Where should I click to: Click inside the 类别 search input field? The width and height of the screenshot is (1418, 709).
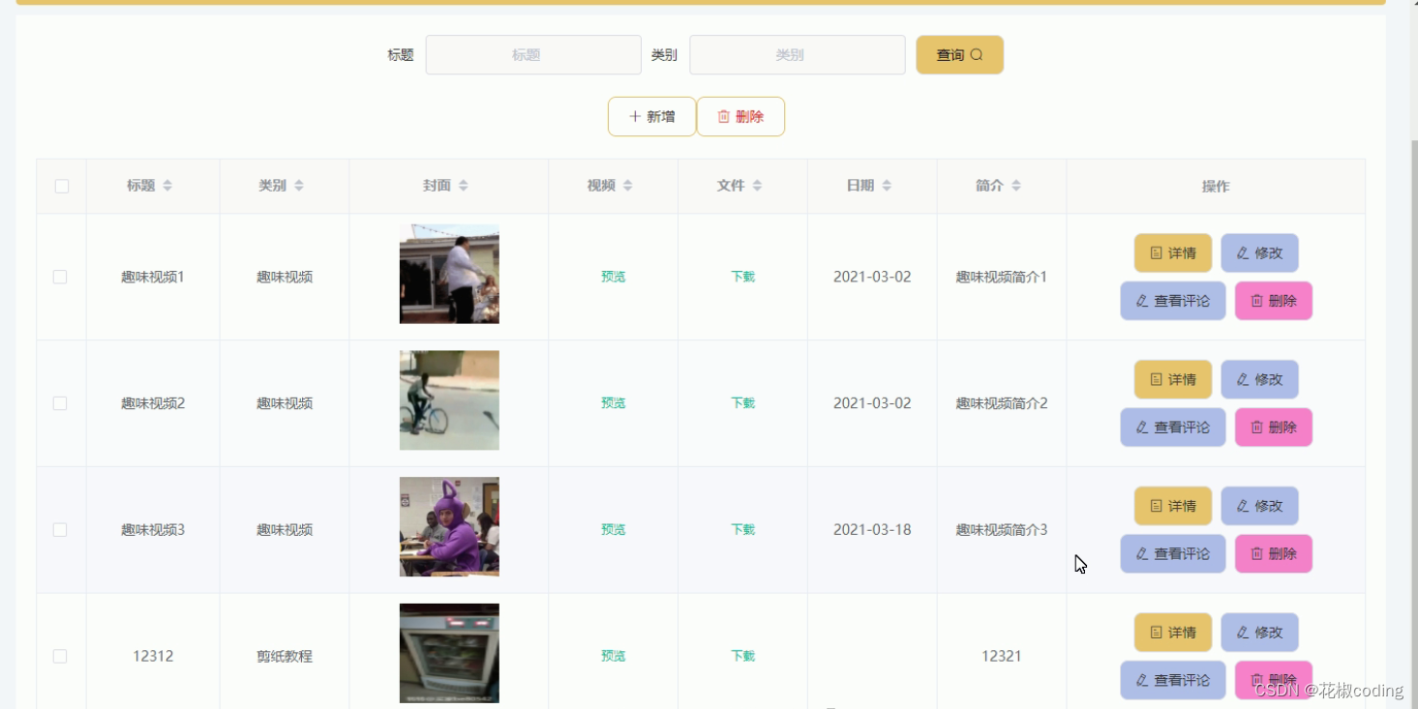pyautogui.click(x=796, y=54)
